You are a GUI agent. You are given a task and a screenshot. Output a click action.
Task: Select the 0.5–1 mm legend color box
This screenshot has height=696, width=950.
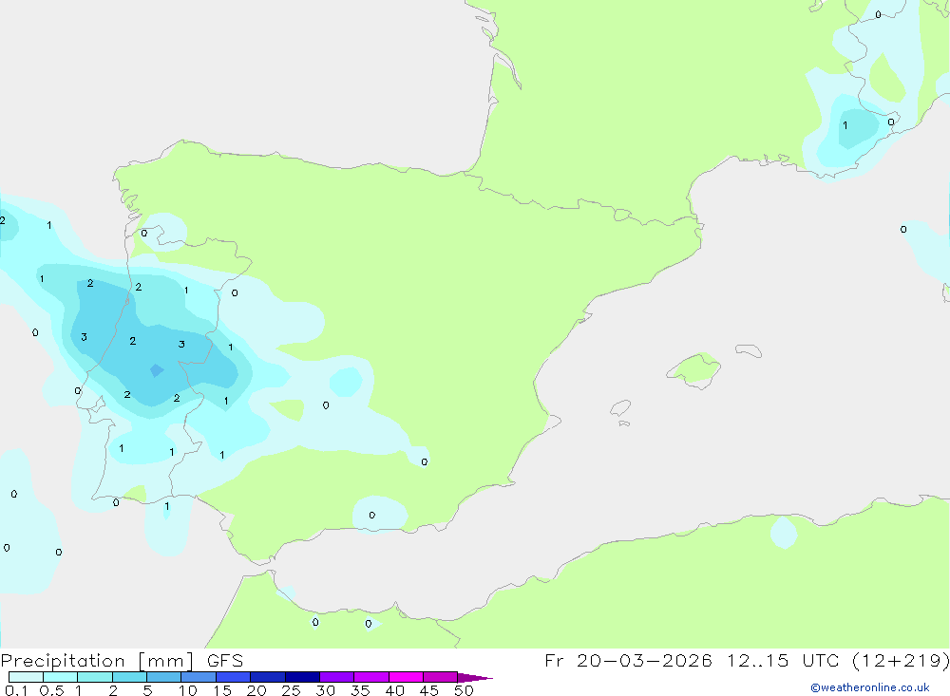pos(61,677)
